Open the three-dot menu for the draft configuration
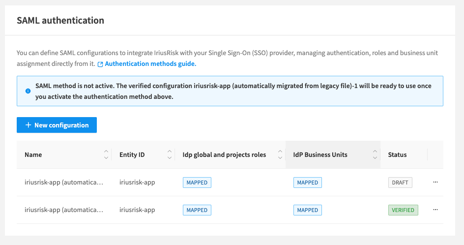Image resolution: width=464 pixels, height=245 pixels. coord(435,182)
